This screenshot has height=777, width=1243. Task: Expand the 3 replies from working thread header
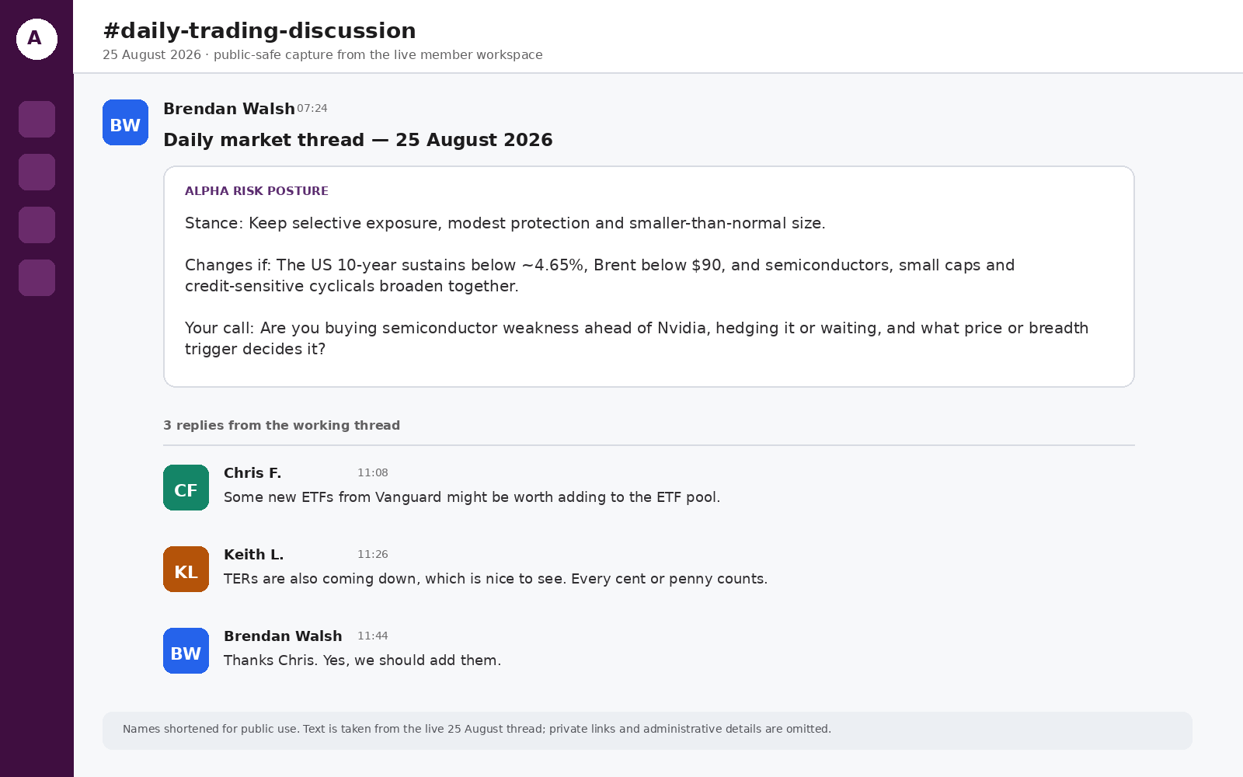tap(281, 425)
